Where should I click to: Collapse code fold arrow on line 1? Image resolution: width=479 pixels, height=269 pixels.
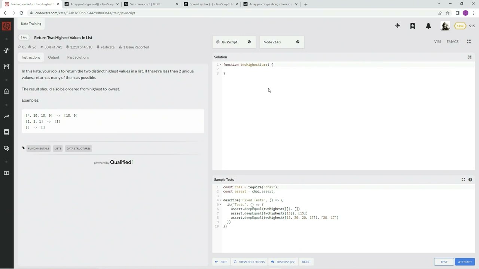(x=221, y=65)
